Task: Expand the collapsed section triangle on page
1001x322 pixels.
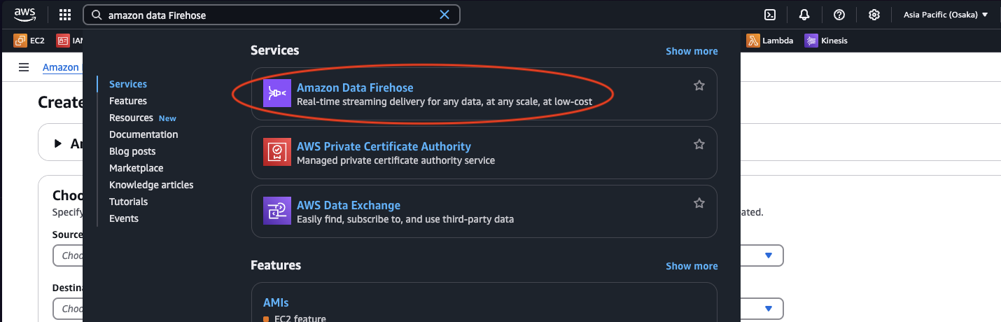Action: pos(58,143)
